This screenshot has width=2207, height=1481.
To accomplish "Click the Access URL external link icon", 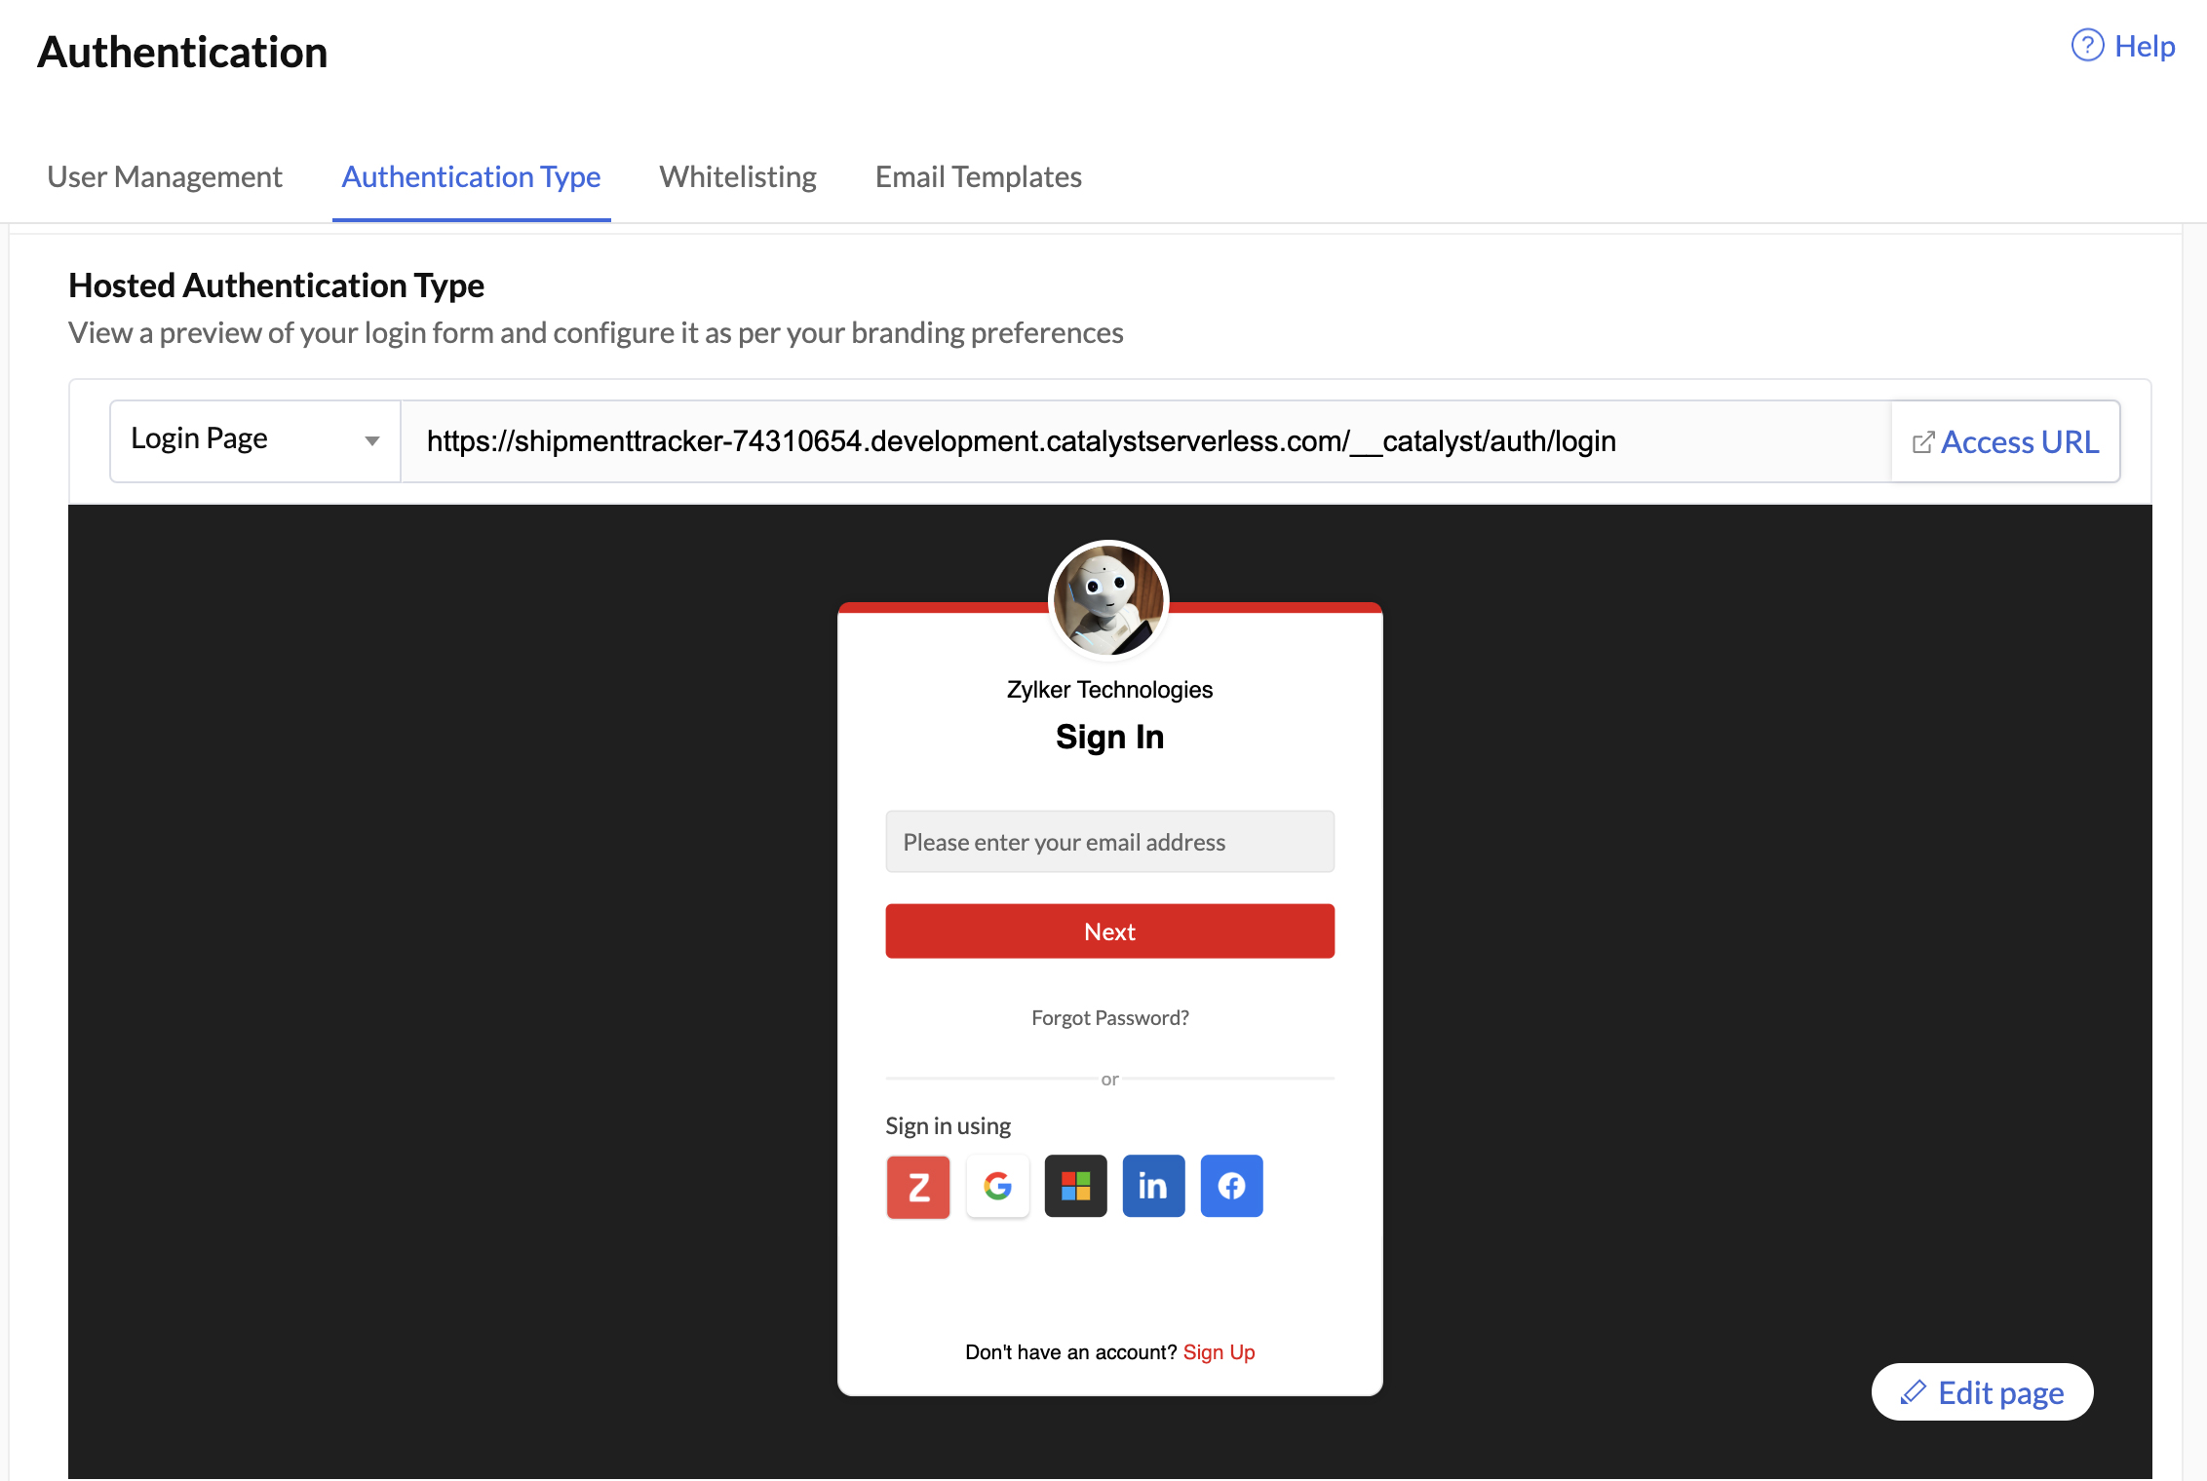I will pyautogui.click(x=1921, y=441).
